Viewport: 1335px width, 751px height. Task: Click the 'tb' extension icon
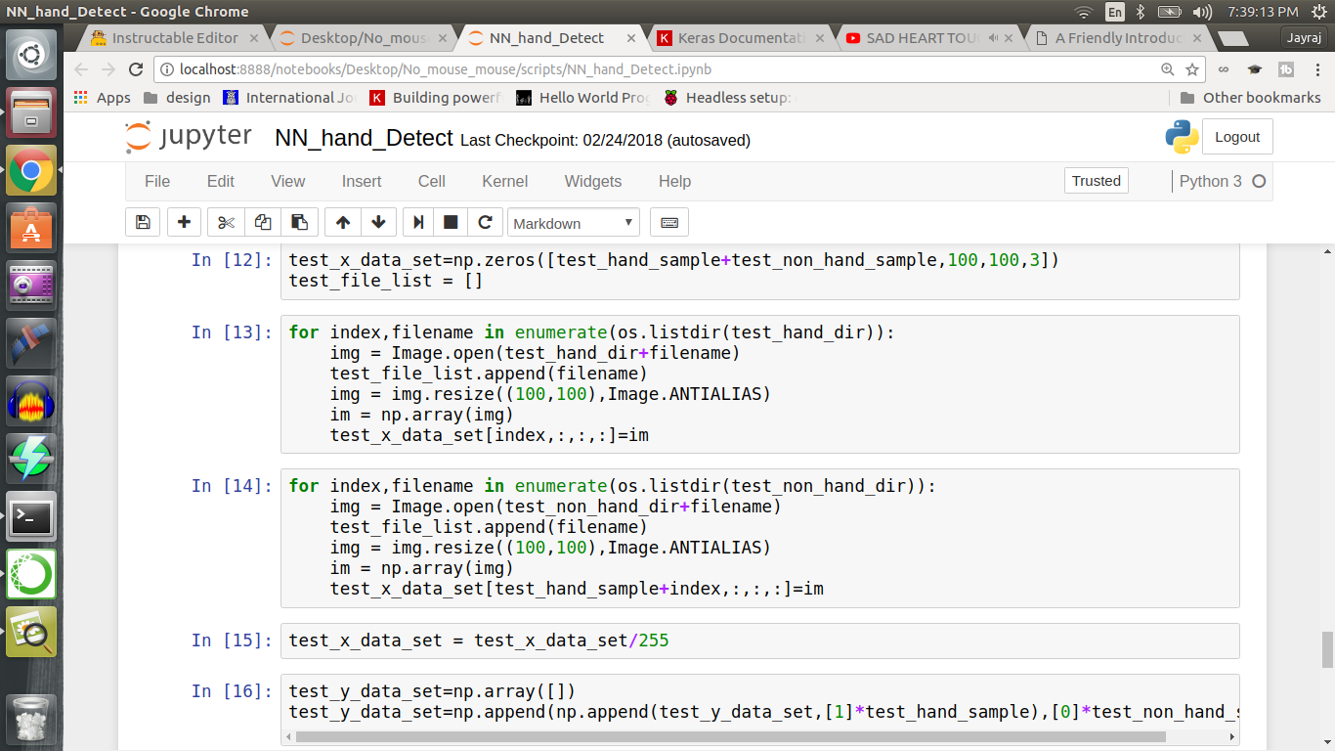click(x=1286, y=69)
